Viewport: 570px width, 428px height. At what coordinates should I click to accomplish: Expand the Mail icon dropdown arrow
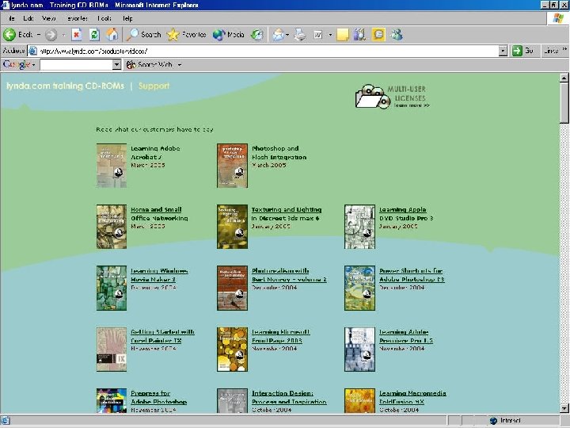click(x=287, y=35)
